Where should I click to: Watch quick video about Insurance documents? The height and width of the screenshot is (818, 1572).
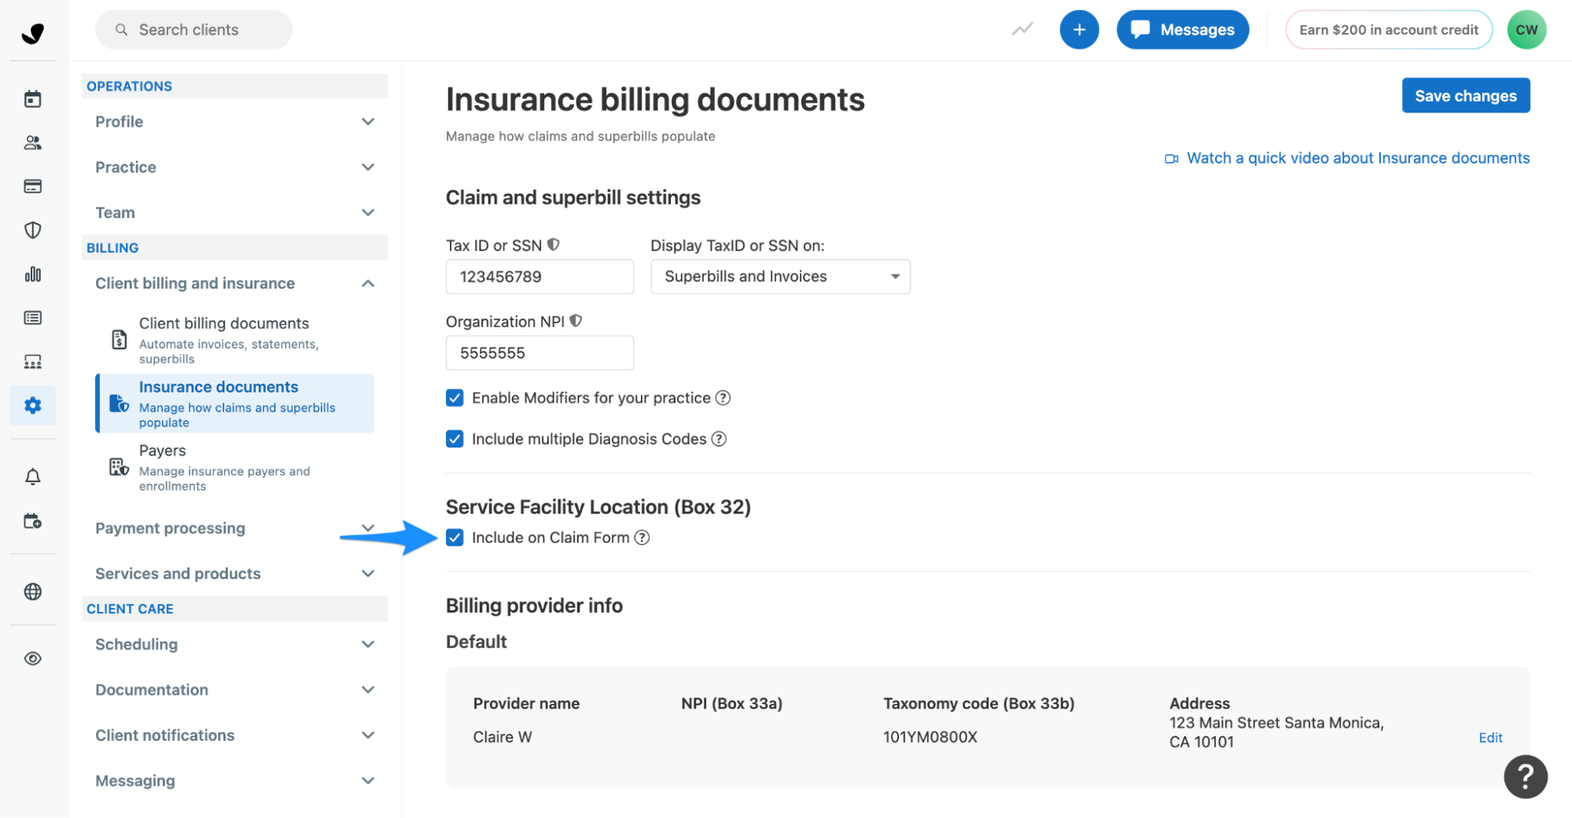(x=1347, y=158)
